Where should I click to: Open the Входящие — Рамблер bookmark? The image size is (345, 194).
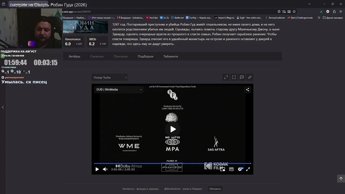pyautogui.click(x=74, y=18)
